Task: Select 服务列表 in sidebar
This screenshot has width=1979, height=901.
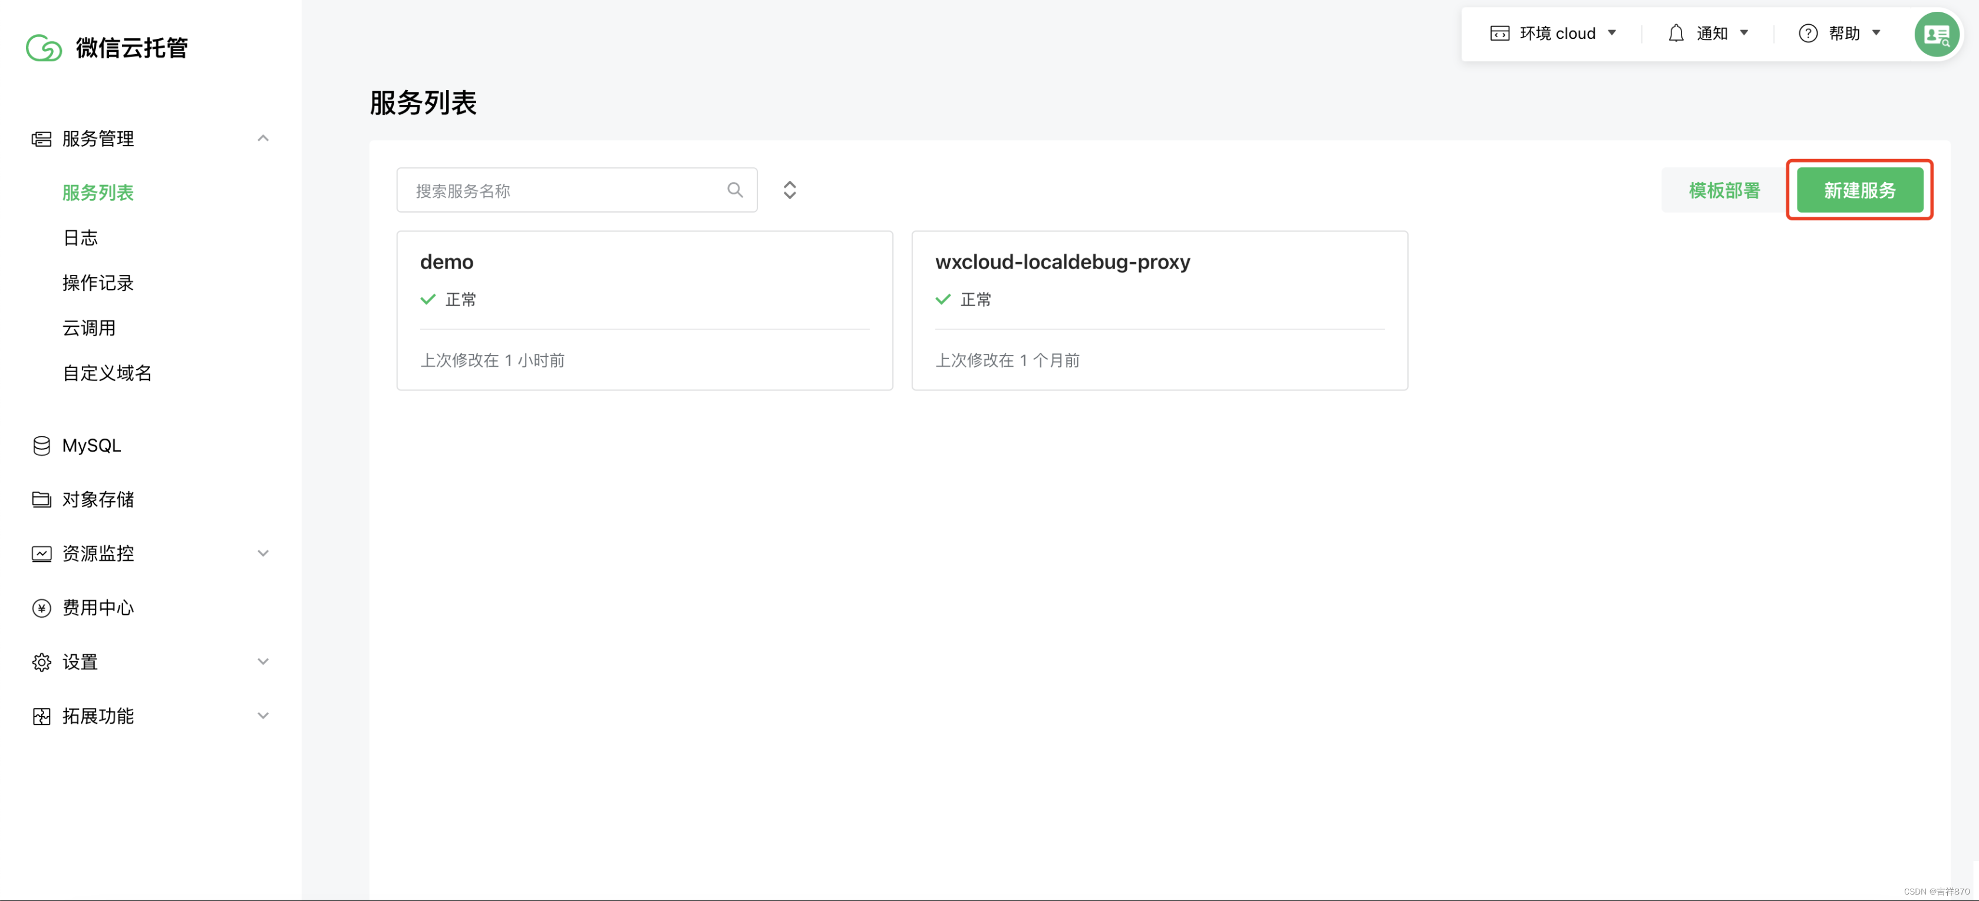Action: [x=98, y=193]
